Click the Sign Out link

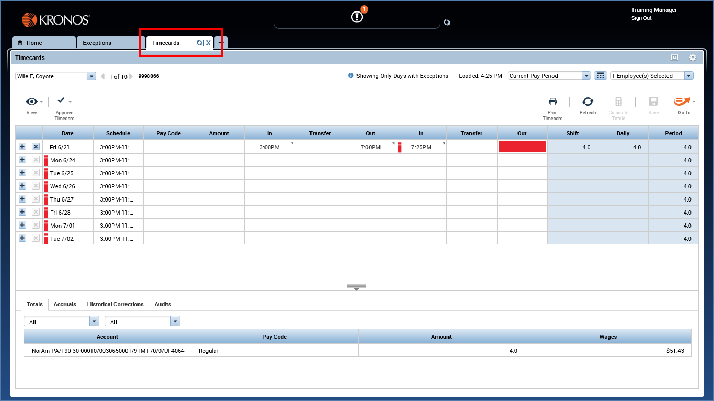[641, 18]
